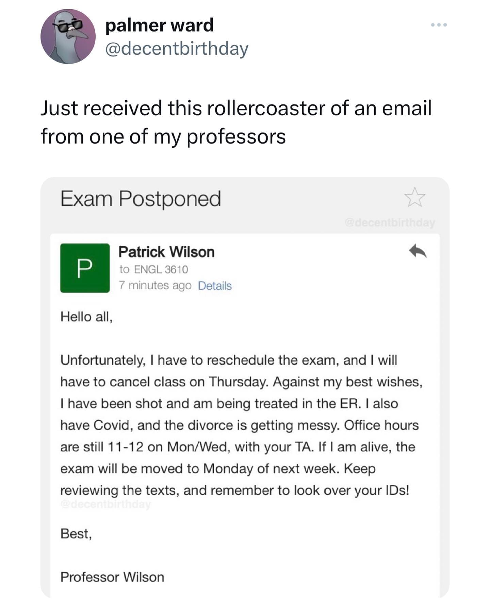Select the Patrick Wilson sender name
This screenshot has height=612, width=490.
[x=166, y=252]
